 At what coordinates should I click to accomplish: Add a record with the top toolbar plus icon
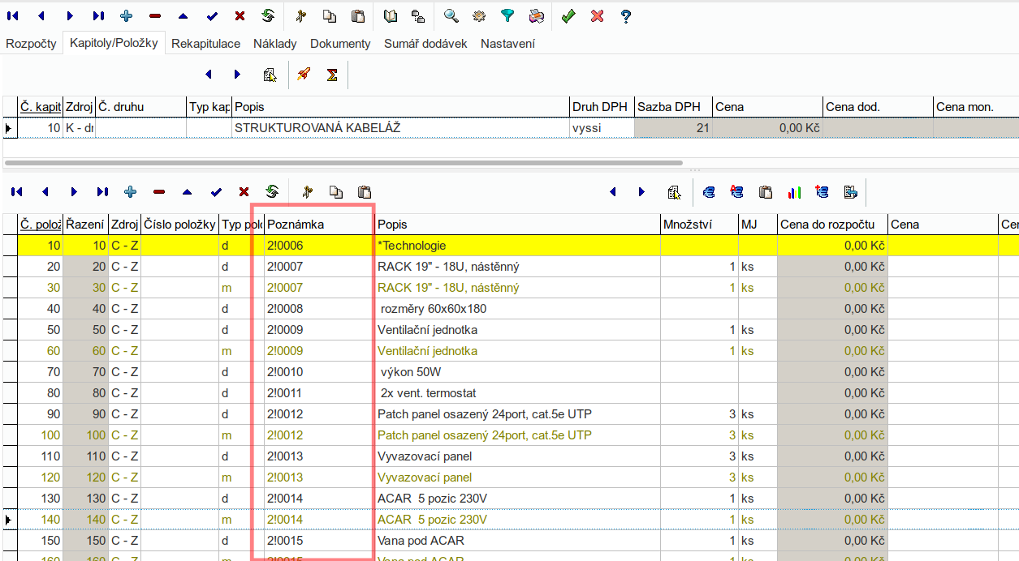[x=126, y=15]
